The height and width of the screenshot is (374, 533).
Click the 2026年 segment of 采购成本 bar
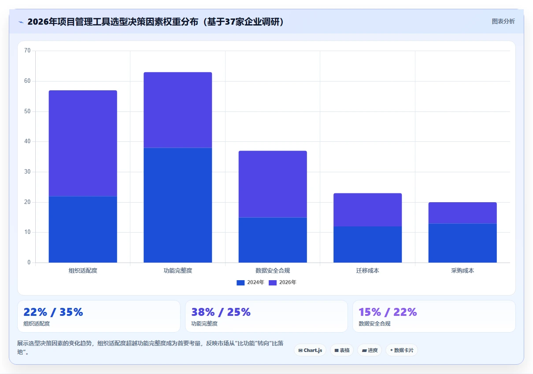pyautogui.click(x=463, y=213)
